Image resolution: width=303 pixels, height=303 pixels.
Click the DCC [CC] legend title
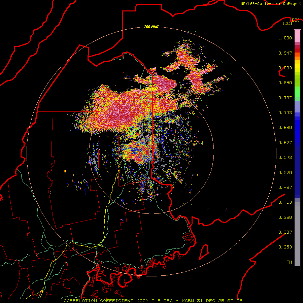pos(292,22)
